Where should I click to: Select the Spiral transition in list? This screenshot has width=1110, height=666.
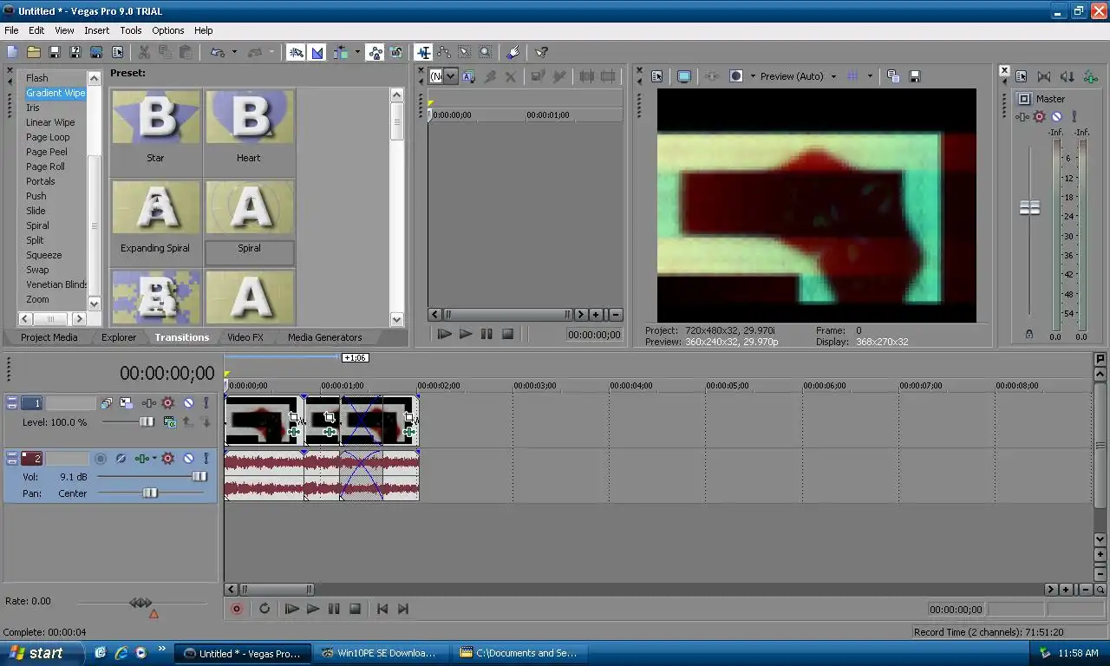click(37, 225)
